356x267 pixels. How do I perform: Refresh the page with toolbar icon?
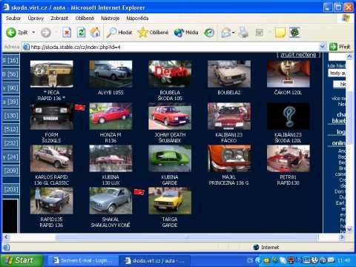pyautogui.click(x=81, y=33)
